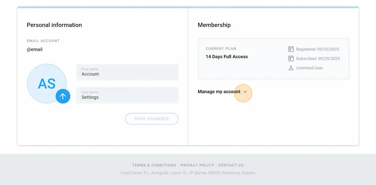Click the 14 Days Full Access plan name
The height and width of the screenshot is (185, 376).
pos(226,57)
